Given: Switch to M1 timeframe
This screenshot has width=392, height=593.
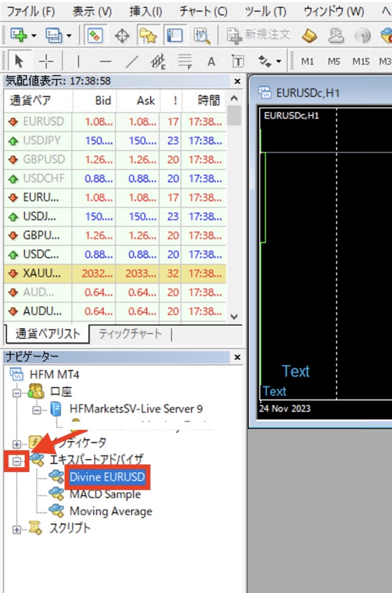Looking at the screenshot, I should (307, 61).
